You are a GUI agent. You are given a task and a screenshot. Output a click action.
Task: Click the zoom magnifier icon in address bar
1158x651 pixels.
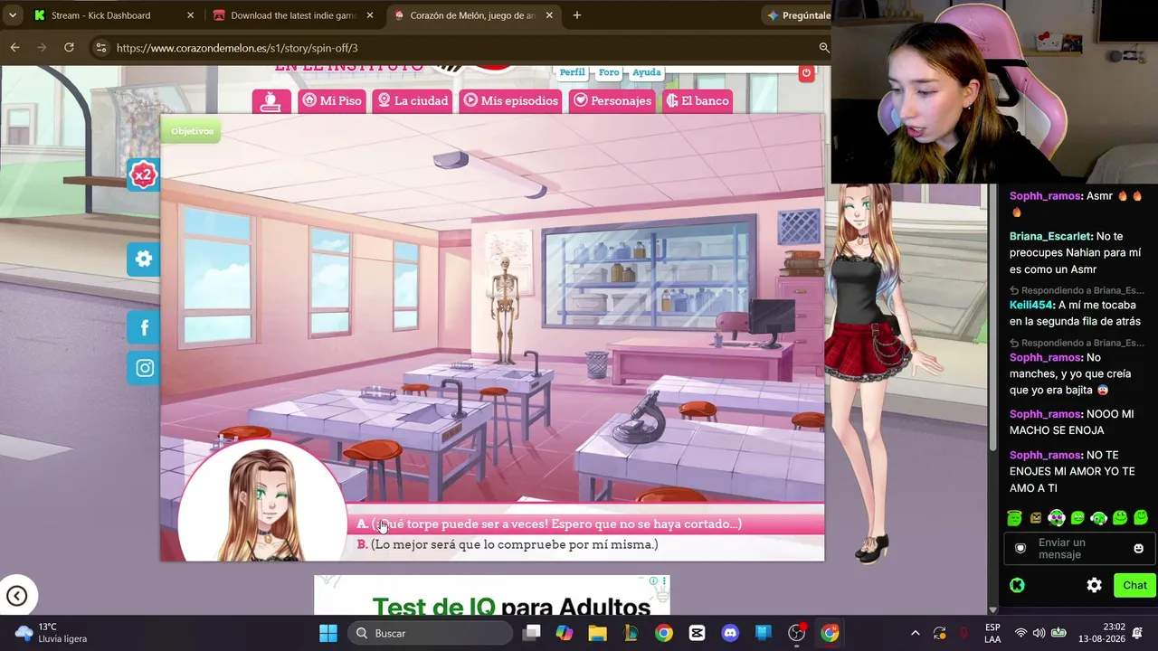coord(823,47)
